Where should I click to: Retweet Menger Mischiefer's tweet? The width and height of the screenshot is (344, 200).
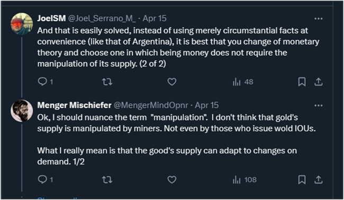(107, 180)
